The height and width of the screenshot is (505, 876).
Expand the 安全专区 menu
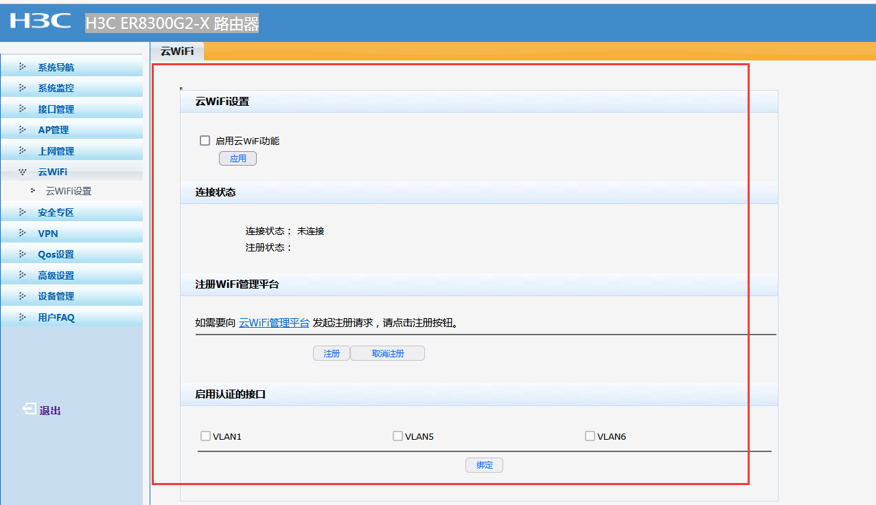click(71, 212)
